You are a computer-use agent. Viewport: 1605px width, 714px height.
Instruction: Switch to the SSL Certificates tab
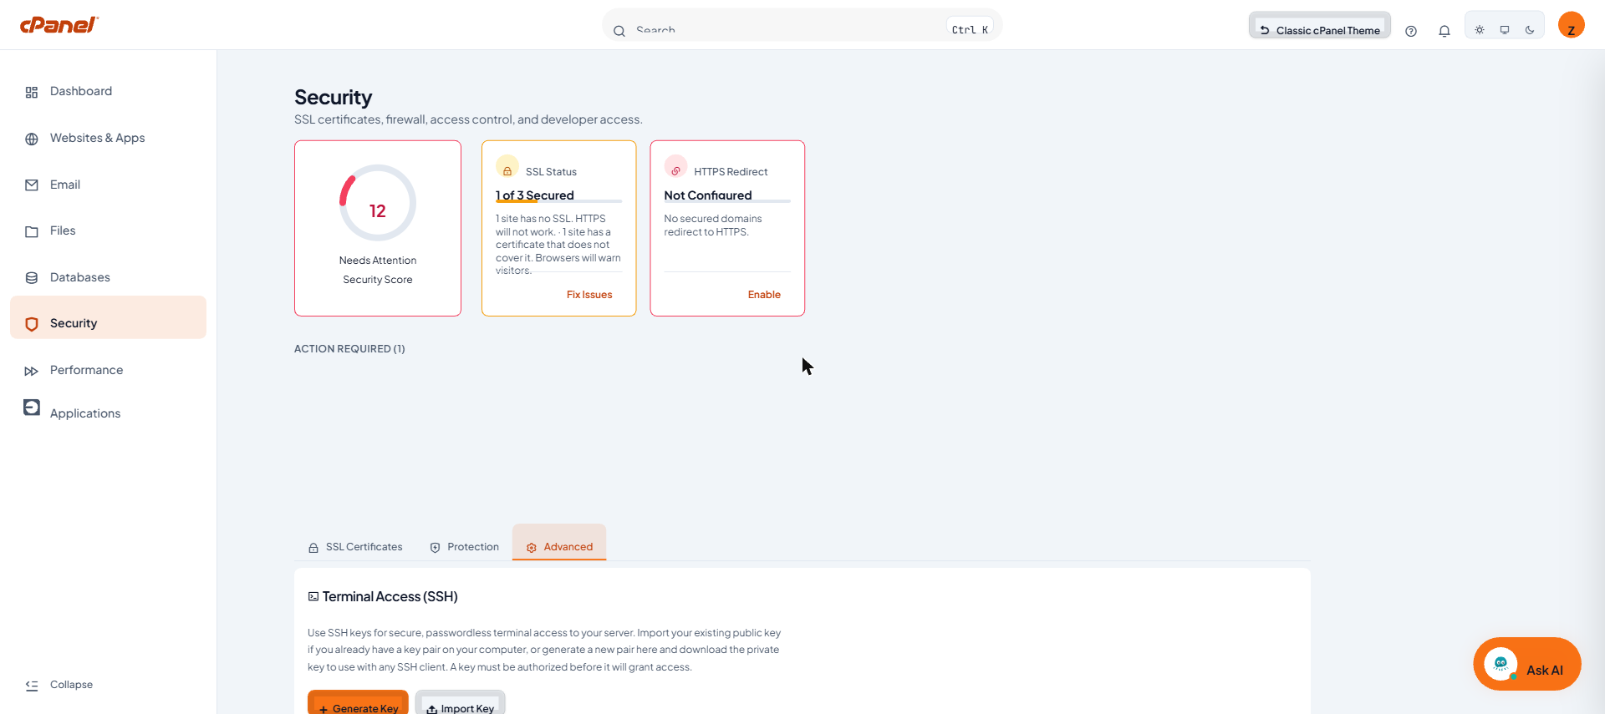(x=355, y=547)
